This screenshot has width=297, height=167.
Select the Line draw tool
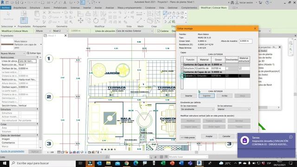(x=165, y=13)
